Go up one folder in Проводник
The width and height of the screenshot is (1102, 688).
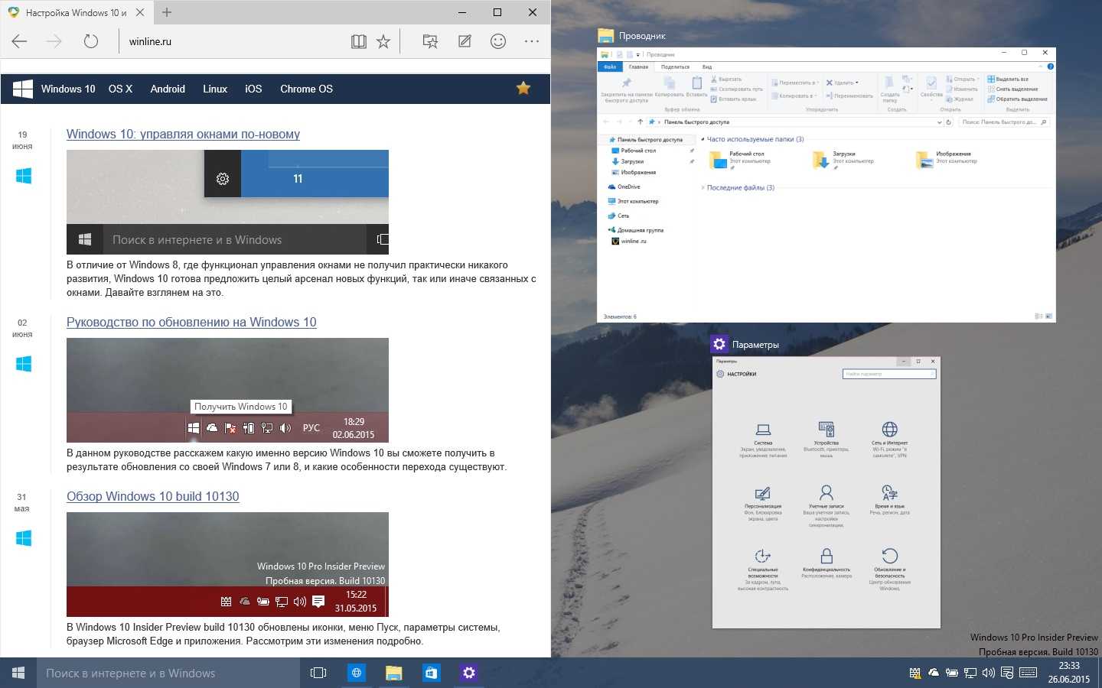click(x=641, y=122)
